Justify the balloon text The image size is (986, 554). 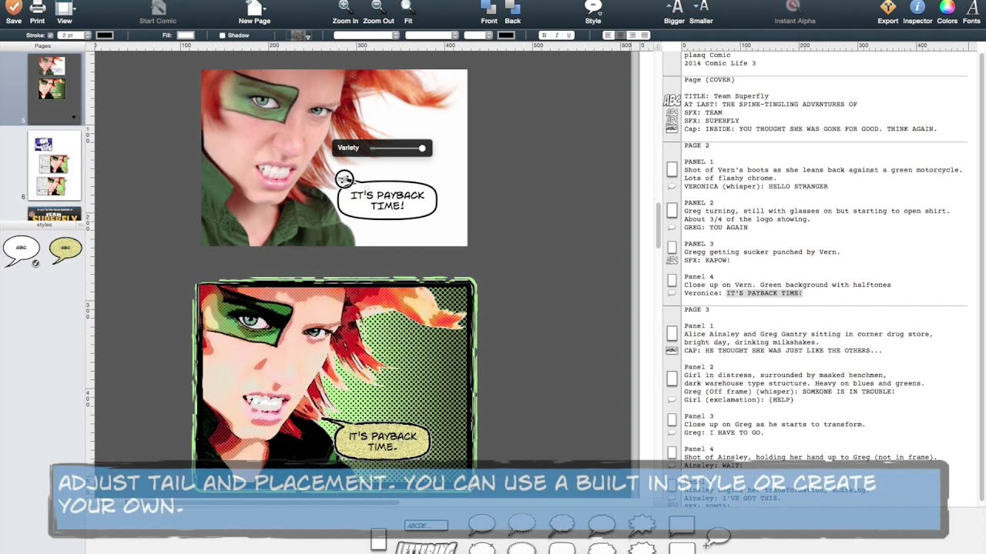(x=645, y=35)
